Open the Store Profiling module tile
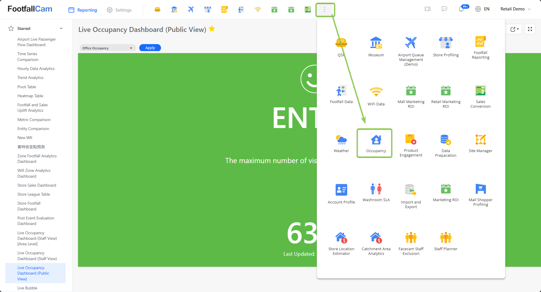The height and width of the screenshot is (292, 541). [446, 47]
